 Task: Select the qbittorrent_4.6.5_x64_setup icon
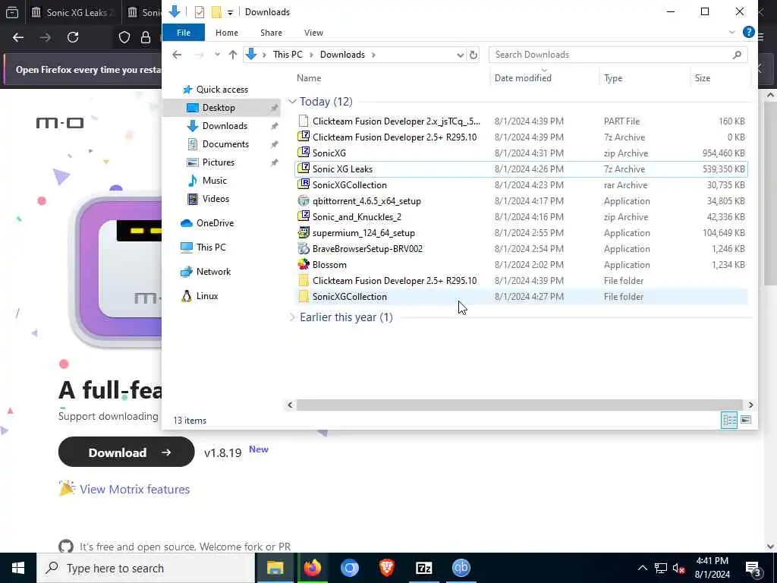[304, 200]
